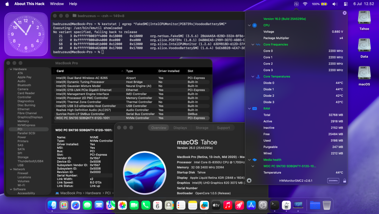The height and width of the screenshot is (214, 379).
Task: Click the HWMonitorSMC2 lock icon
Action: (x=345, y=181)
